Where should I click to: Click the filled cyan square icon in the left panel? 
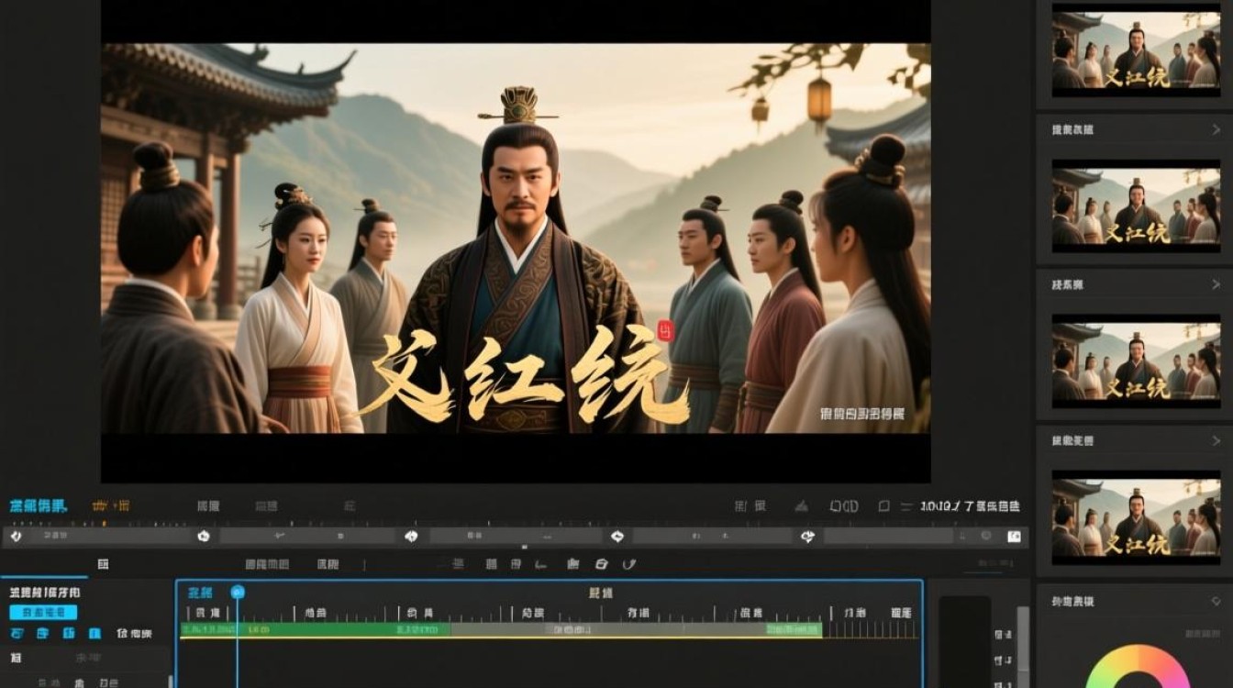click(94, 634)
